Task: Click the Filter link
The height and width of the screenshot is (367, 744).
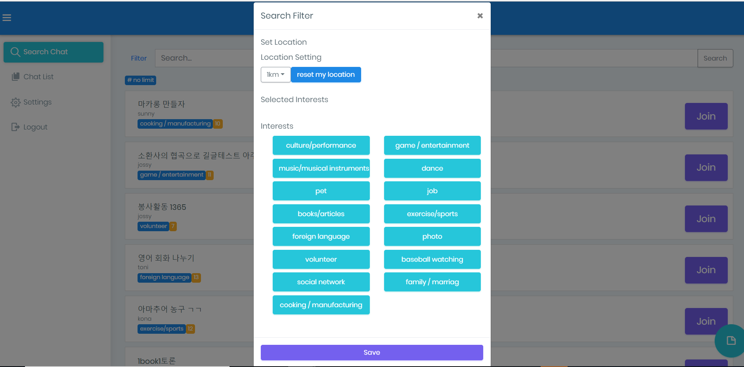Action: [x=139, y=58]
